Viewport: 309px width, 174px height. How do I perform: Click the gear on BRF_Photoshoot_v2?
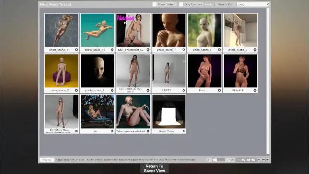click(x=148, y=50)
